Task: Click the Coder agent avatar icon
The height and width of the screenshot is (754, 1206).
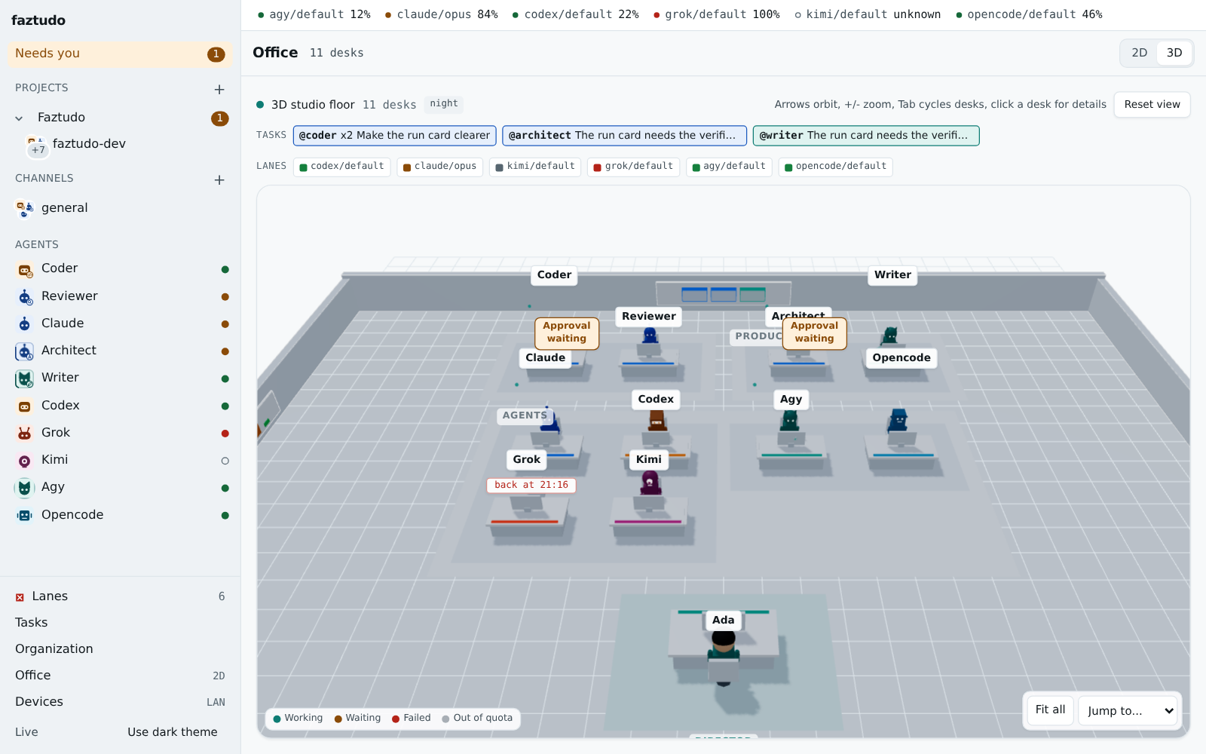Action: (25, 270)
